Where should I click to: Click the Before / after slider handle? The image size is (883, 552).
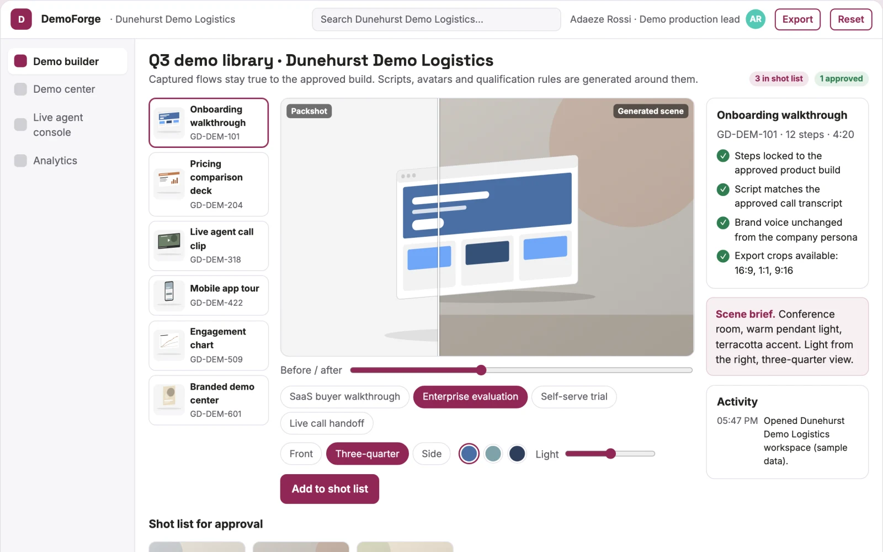pos(481,370)
